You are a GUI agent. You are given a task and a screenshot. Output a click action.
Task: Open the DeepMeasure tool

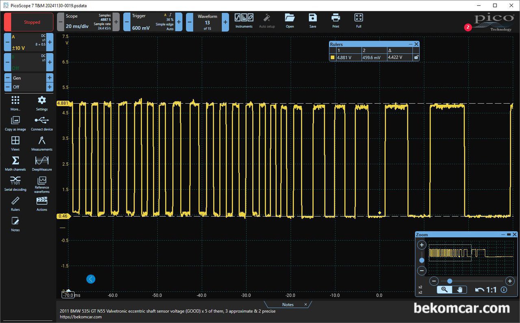point(42,163)
